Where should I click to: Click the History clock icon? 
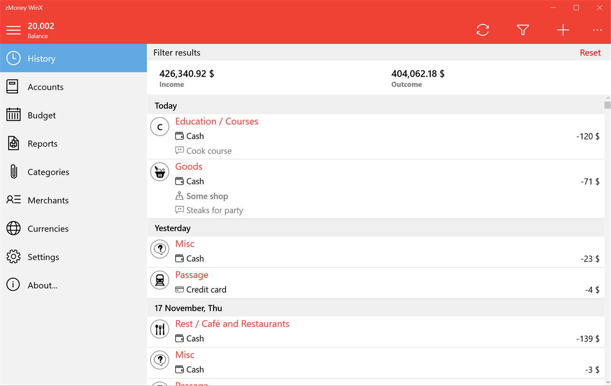(x=13, y=58)
